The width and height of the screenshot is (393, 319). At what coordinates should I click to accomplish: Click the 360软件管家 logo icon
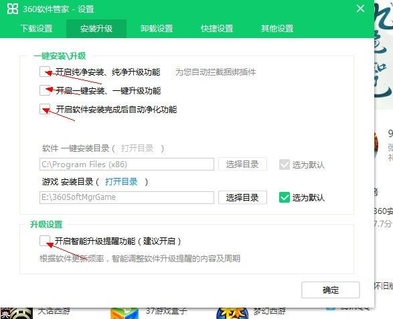click(12, 9)
